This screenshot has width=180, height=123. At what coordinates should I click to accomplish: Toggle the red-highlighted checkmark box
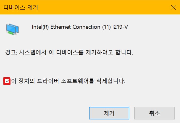coord(7,81)
